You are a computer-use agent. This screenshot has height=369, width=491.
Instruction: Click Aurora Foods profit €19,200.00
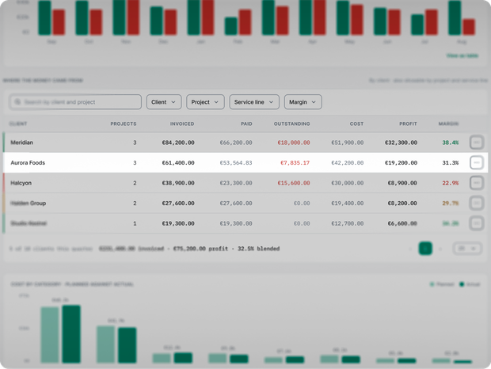(401, 163)
